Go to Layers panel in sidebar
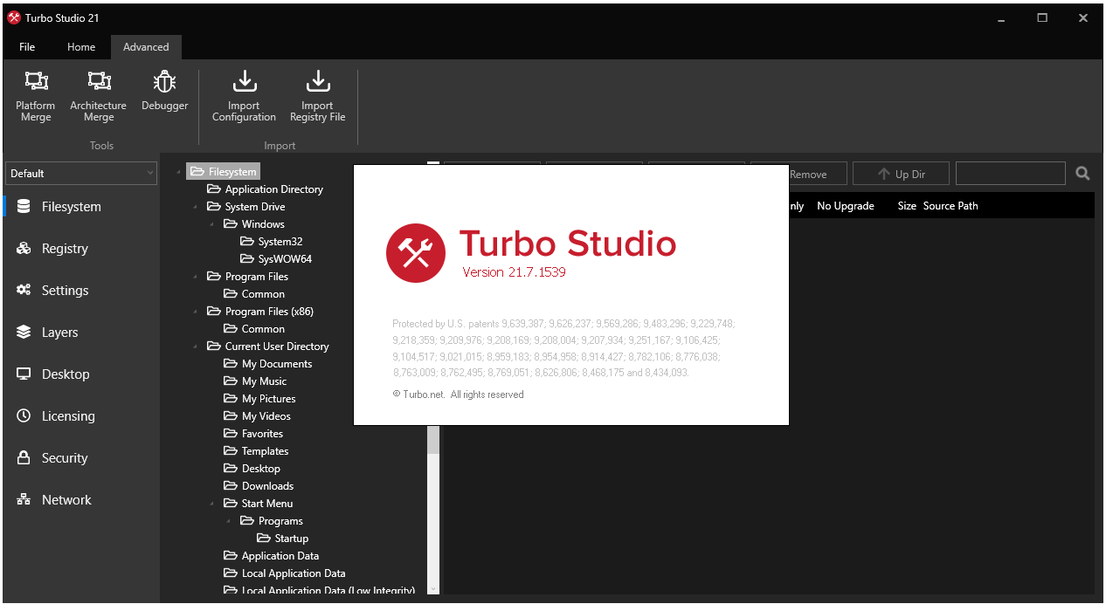The height and width of the screenshot is (604, 1106). pos(59,333)
